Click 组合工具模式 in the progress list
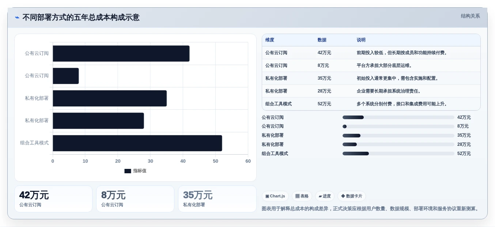 (275, 154)
